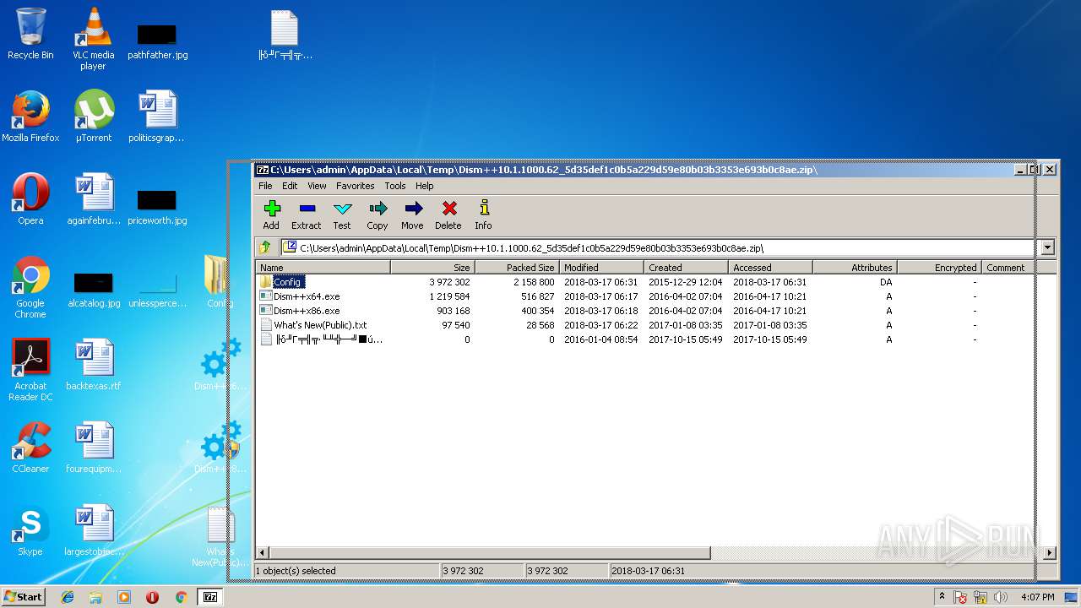This screenshot has width=1081, height=608.
Task: Open Windows Explorer from the taskbar
Action: (95, 597)
